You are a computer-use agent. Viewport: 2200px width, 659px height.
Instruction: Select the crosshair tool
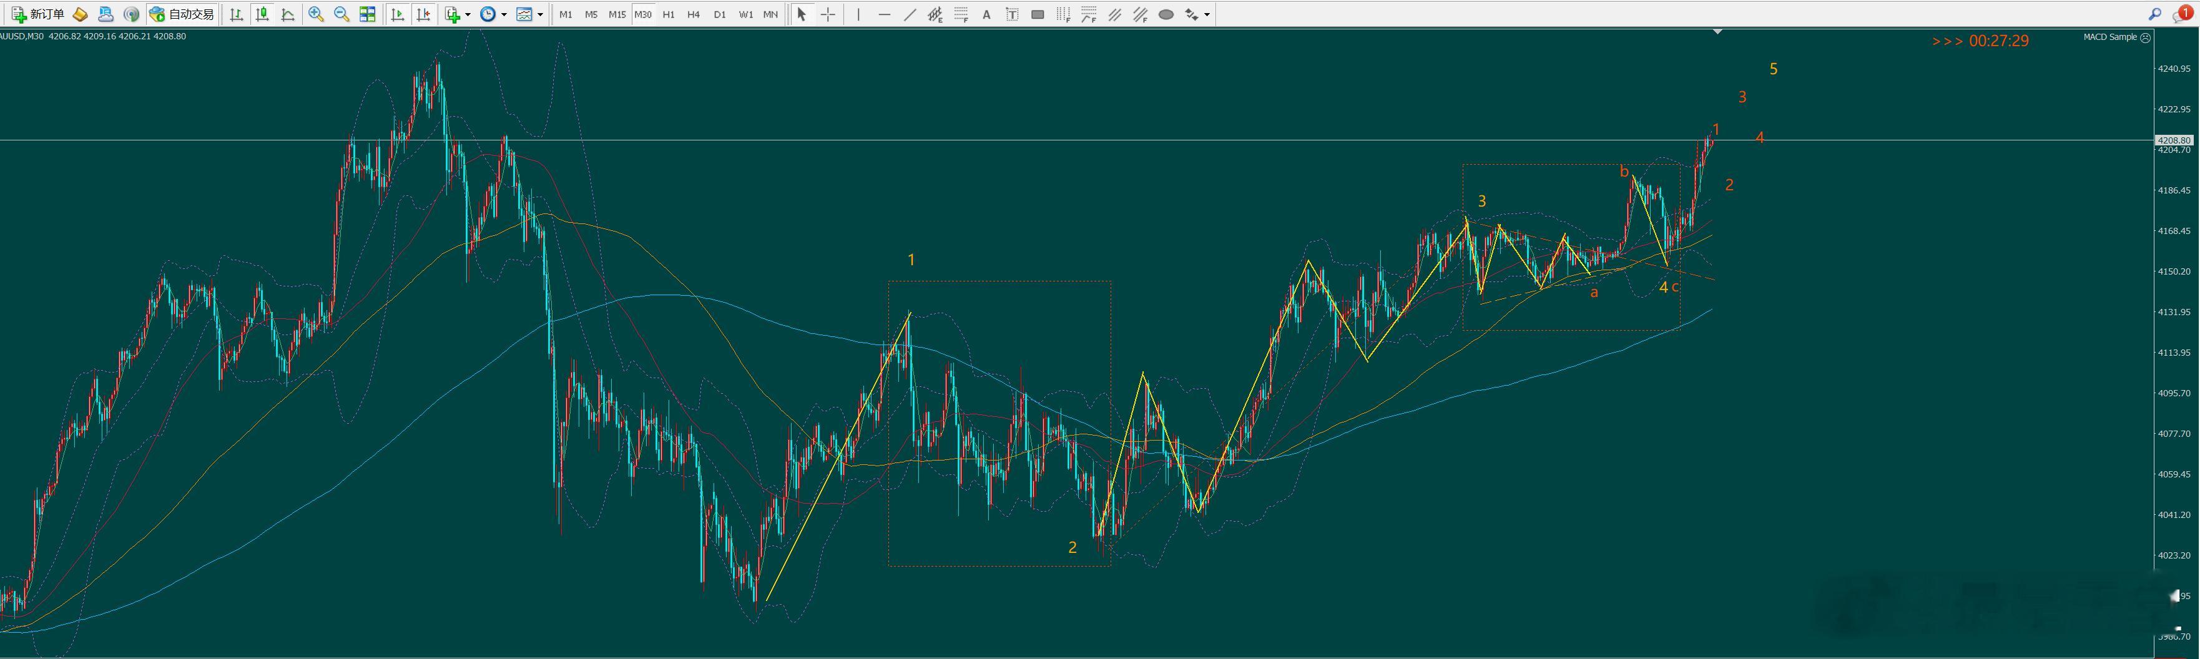pos(828,14)
